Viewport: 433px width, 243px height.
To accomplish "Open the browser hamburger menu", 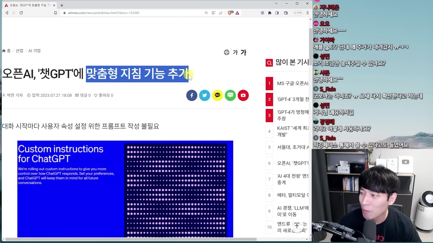I will point(307,13).
